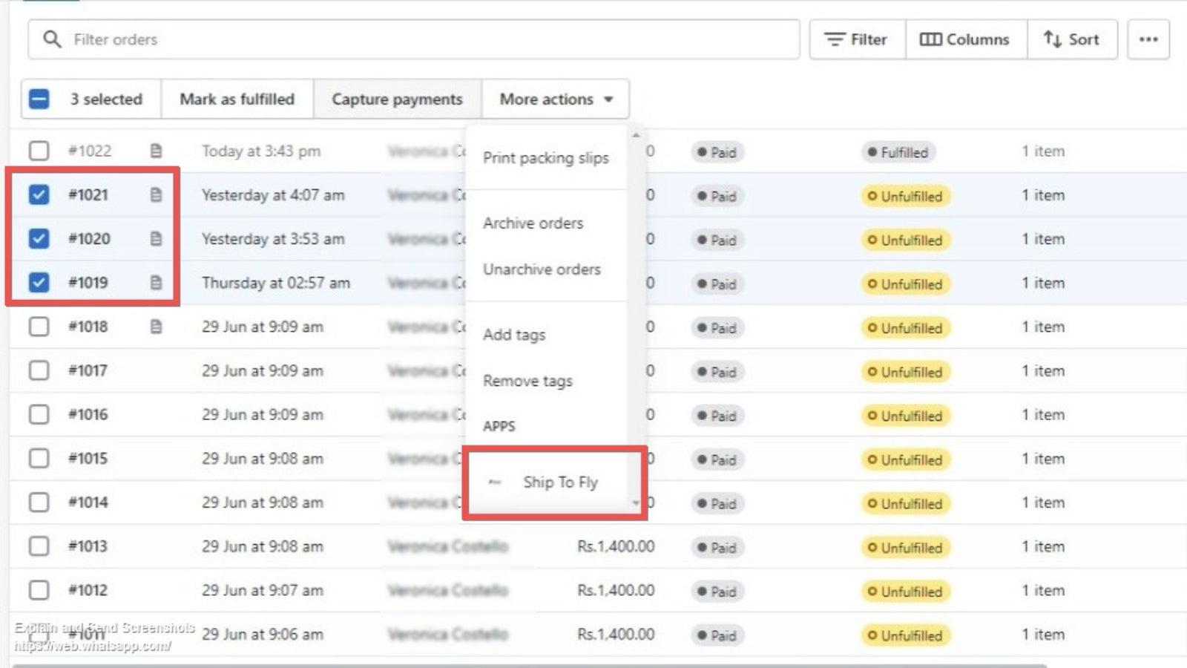Check the checkbox for order #1018

(39, 327)
